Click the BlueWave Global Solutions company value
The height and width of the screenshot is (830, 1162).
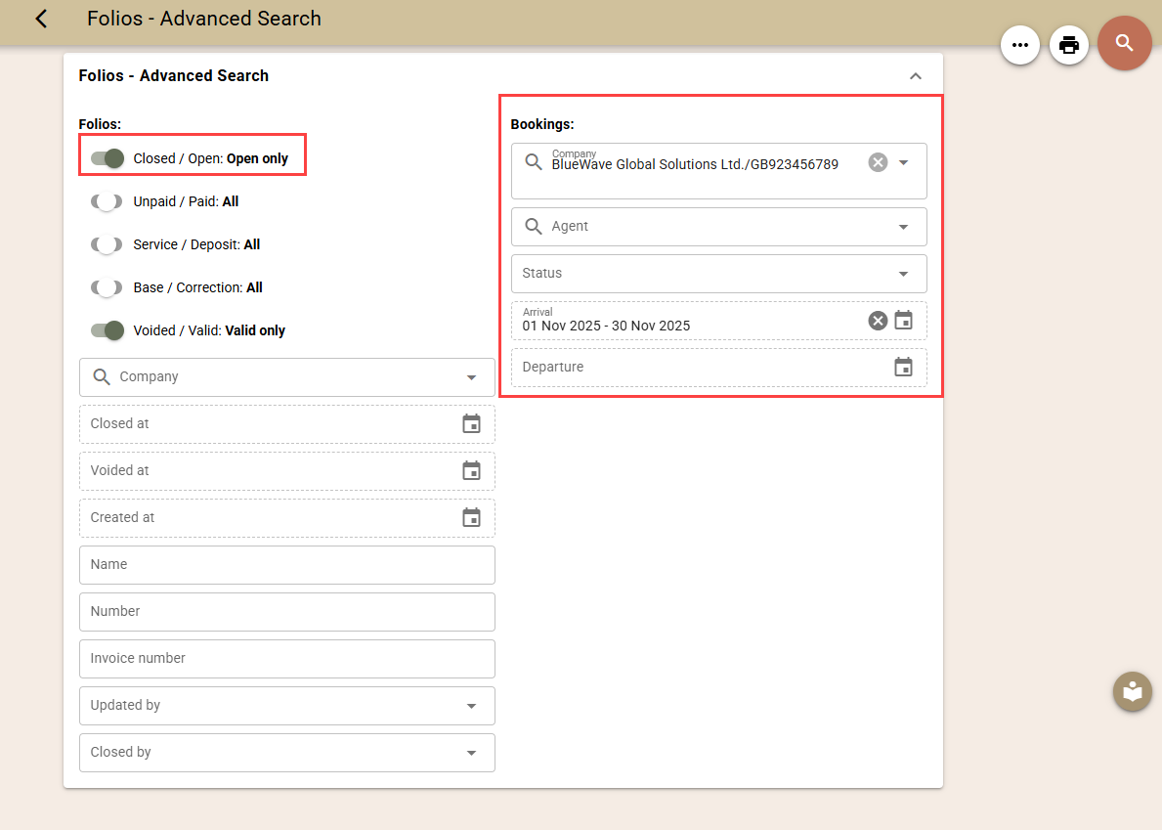(695, 164)
